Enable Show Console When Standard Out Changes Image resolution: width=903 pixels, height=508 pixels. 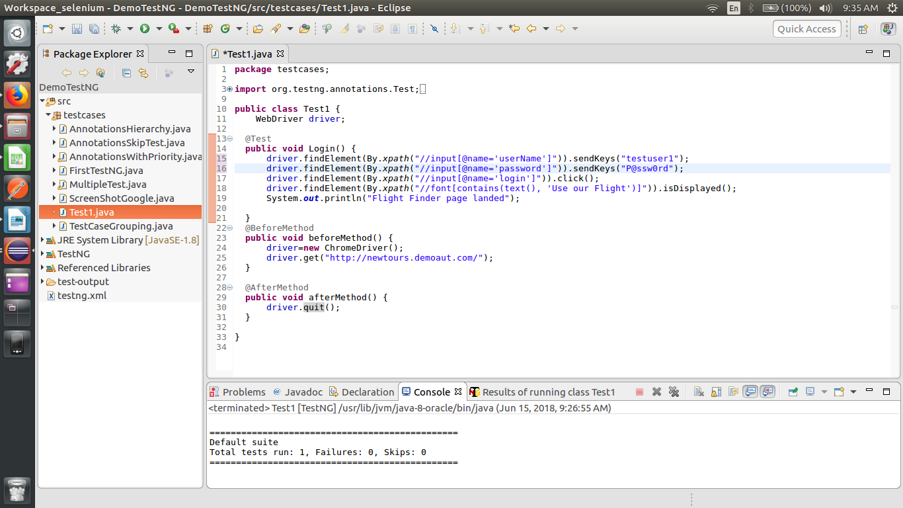point(749,392)
